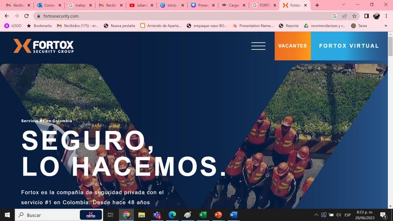Image resolution: width=393 pixels, height=221 pixels.
Task: Click the page vertical scrollbar thumb
Action: (390, 47)
